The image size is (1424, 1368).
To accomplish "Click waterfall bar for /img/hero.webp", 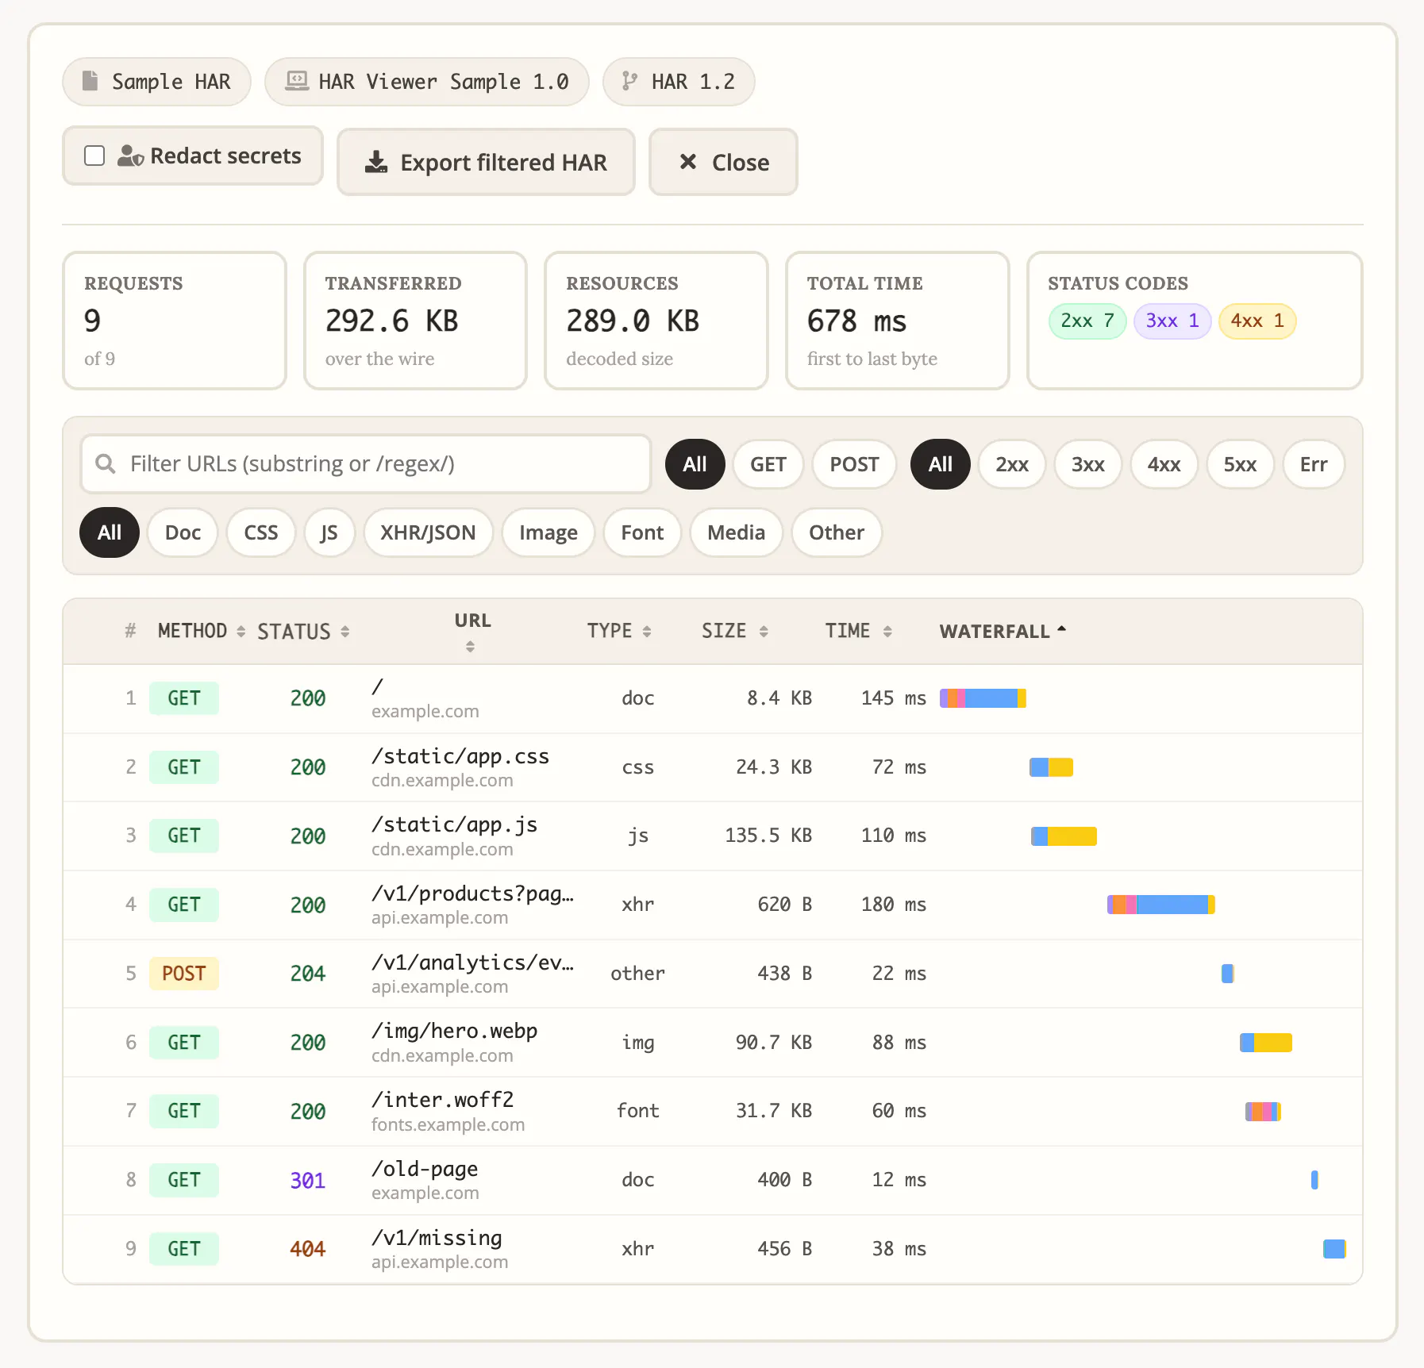I will 1266,1043.
